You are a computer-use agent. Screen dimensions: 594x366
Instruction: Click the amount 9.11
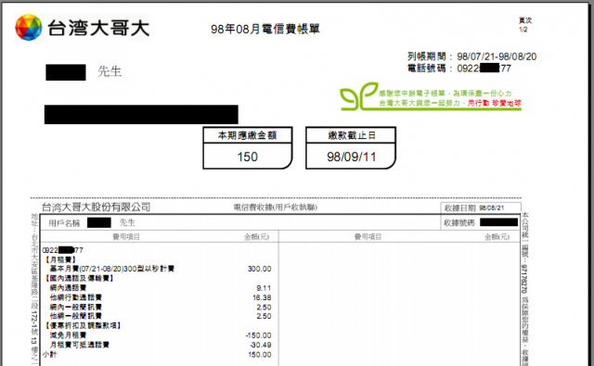264,288
